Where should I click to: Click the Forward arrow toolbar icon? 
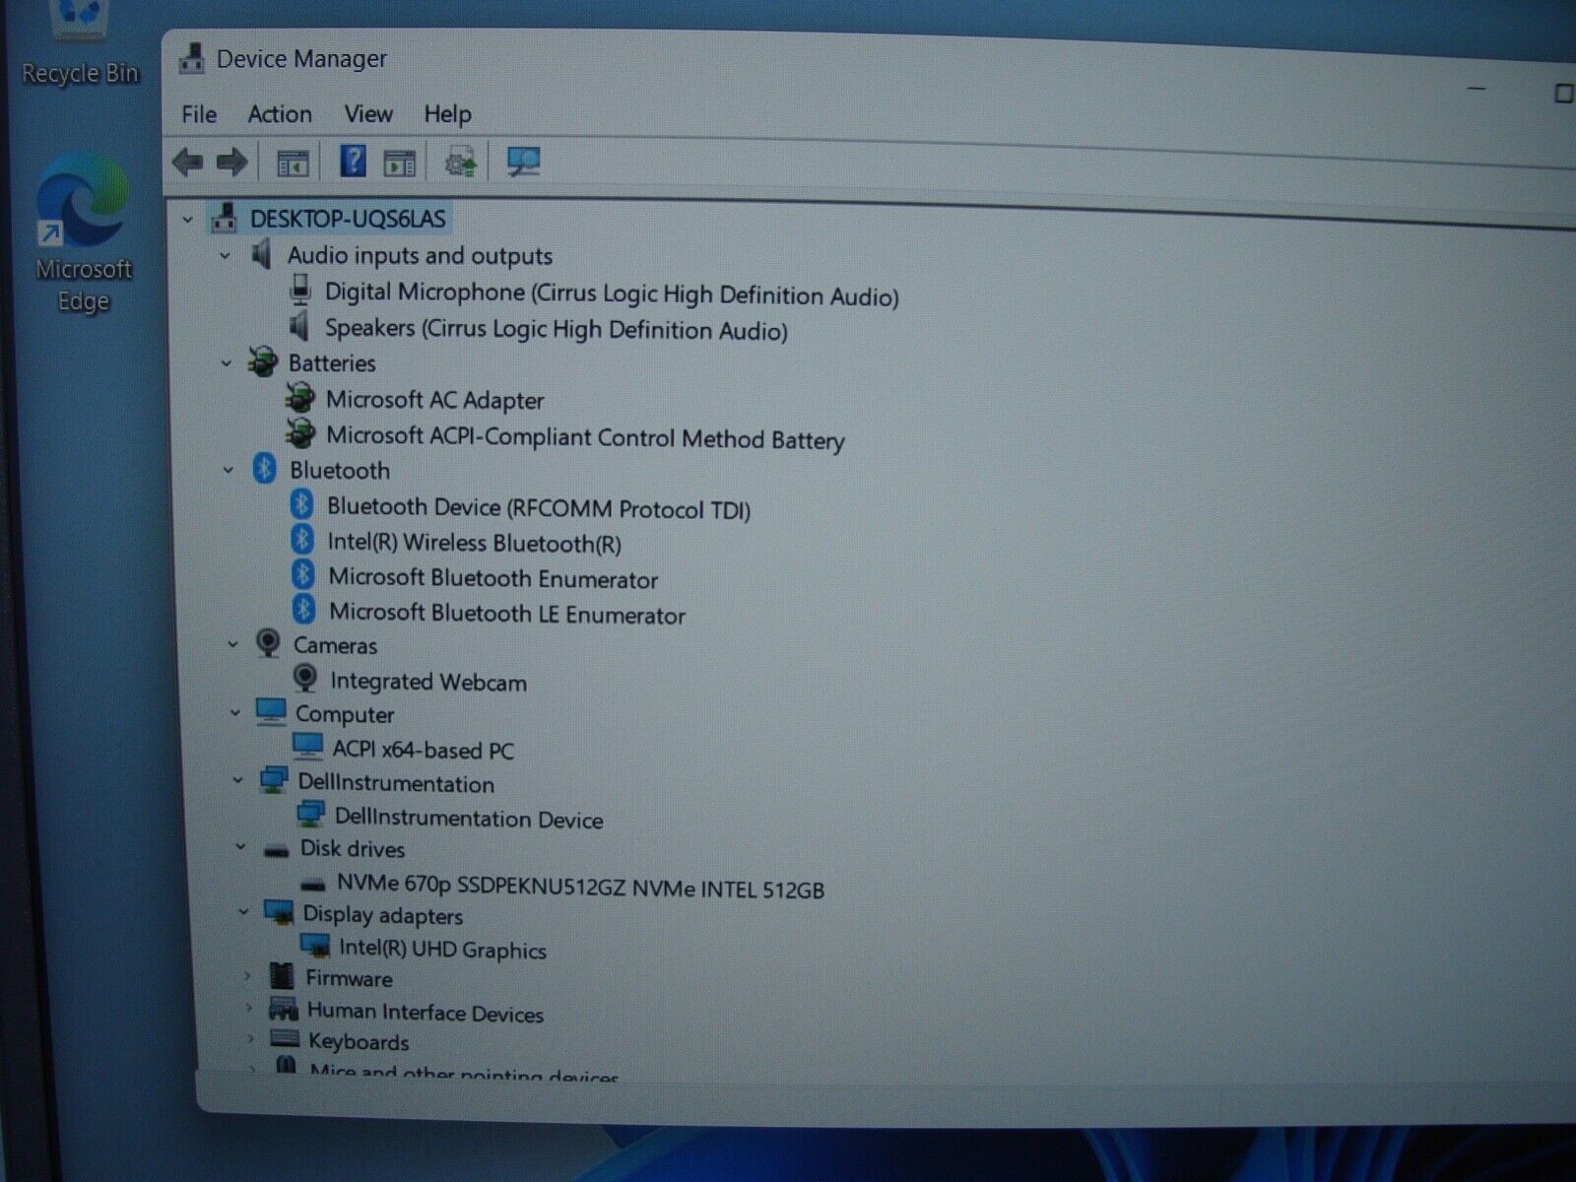click(232, 162)
